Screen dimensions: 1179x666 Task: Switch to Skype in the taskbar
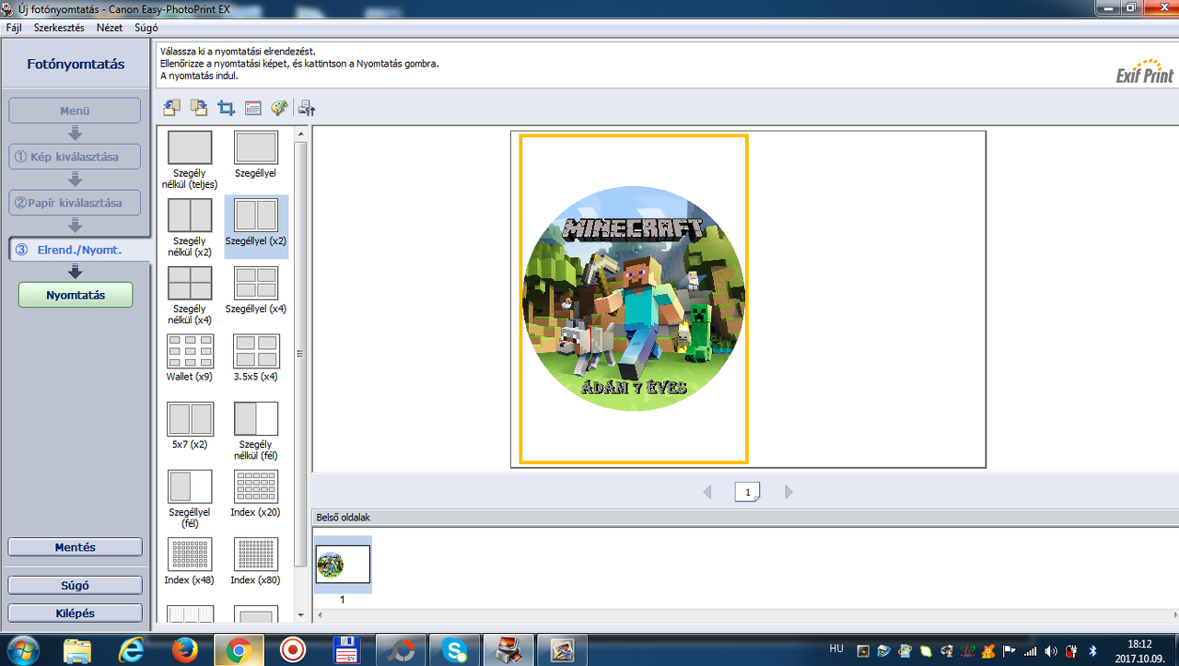coord(454,650)
